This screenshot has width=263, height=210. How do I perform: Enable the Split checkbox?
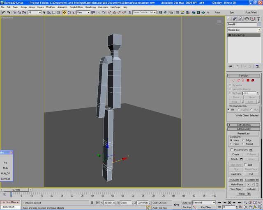pyautogui.click(x=245, y=165)
